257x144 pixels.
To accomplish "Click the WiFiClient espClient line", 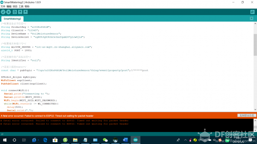I will pos(16,80).
